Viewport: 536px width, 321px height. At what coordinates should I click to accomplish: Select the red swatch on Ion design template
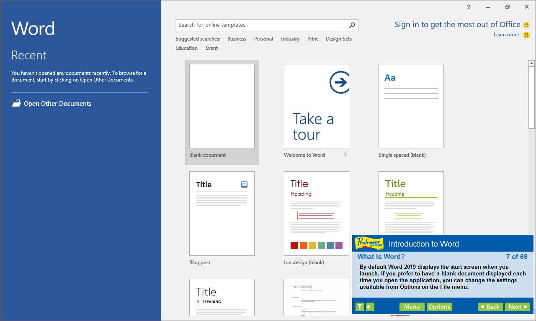click(294, 245)
